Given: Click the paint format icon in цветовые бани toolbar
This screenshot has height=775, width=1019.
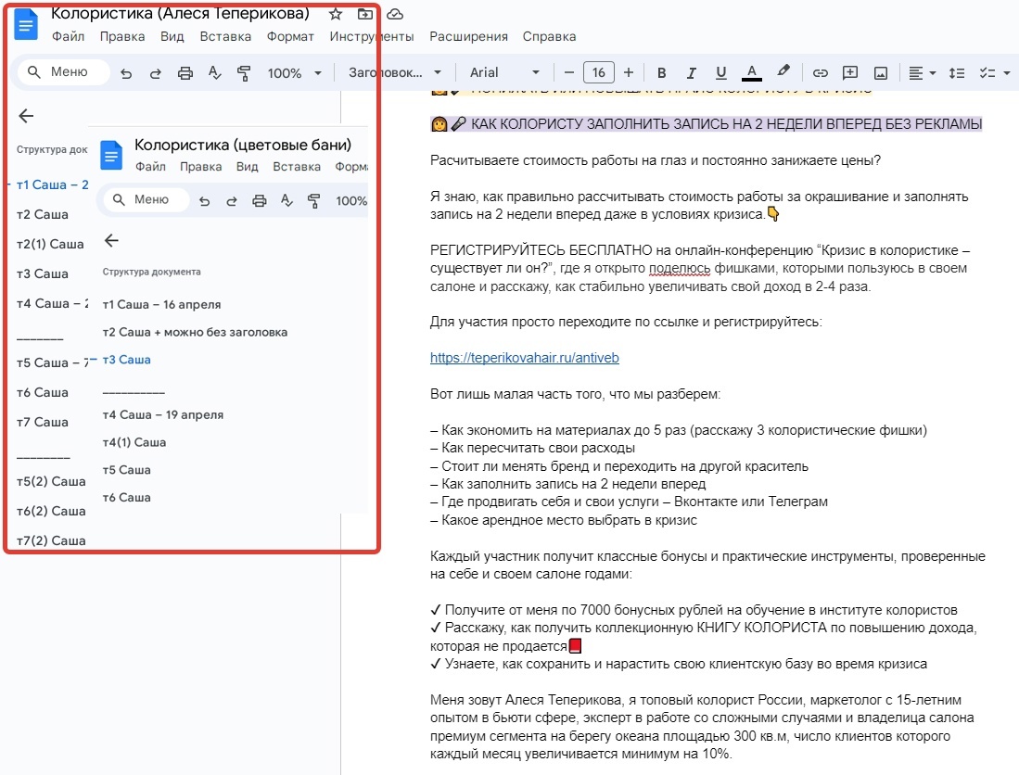Looking at the screenshot, I should coord(314,201).
